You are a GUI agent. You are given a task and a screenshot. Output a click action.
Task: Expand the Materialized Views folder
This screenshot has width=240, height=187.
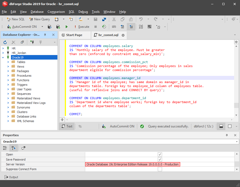click(8, 98)
